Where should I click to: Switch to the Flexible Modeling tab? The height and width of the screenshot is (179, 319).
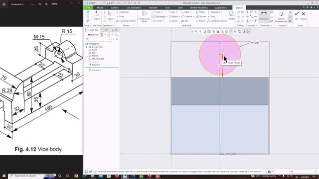[x=199, y=8]
